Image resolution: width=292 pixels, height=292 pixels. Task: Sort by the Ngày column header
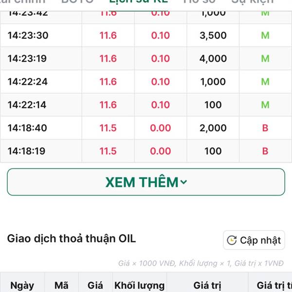pos(22,285)
